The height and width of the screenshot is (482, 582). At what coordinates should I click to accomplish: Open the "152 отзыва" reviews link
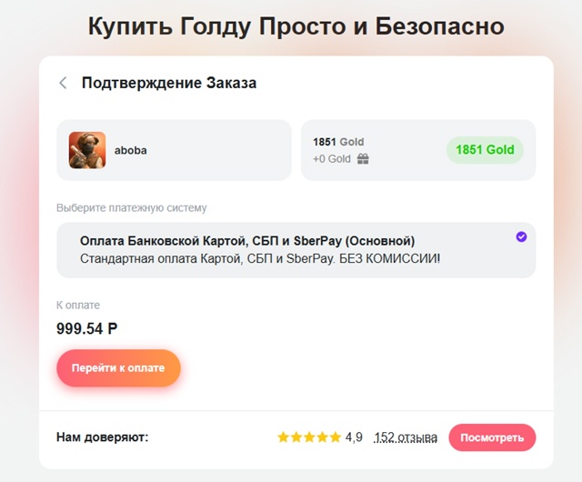pyautogui.click(x=406, y=437)
